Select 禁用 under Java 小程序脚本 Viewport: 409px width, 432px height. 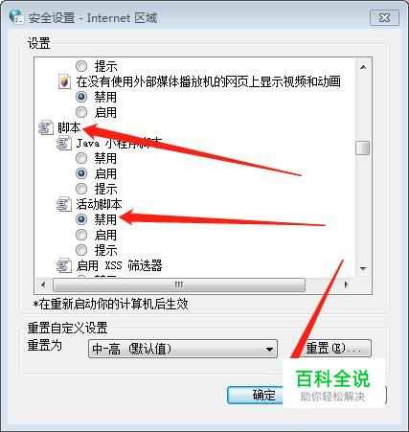(81, 158)
